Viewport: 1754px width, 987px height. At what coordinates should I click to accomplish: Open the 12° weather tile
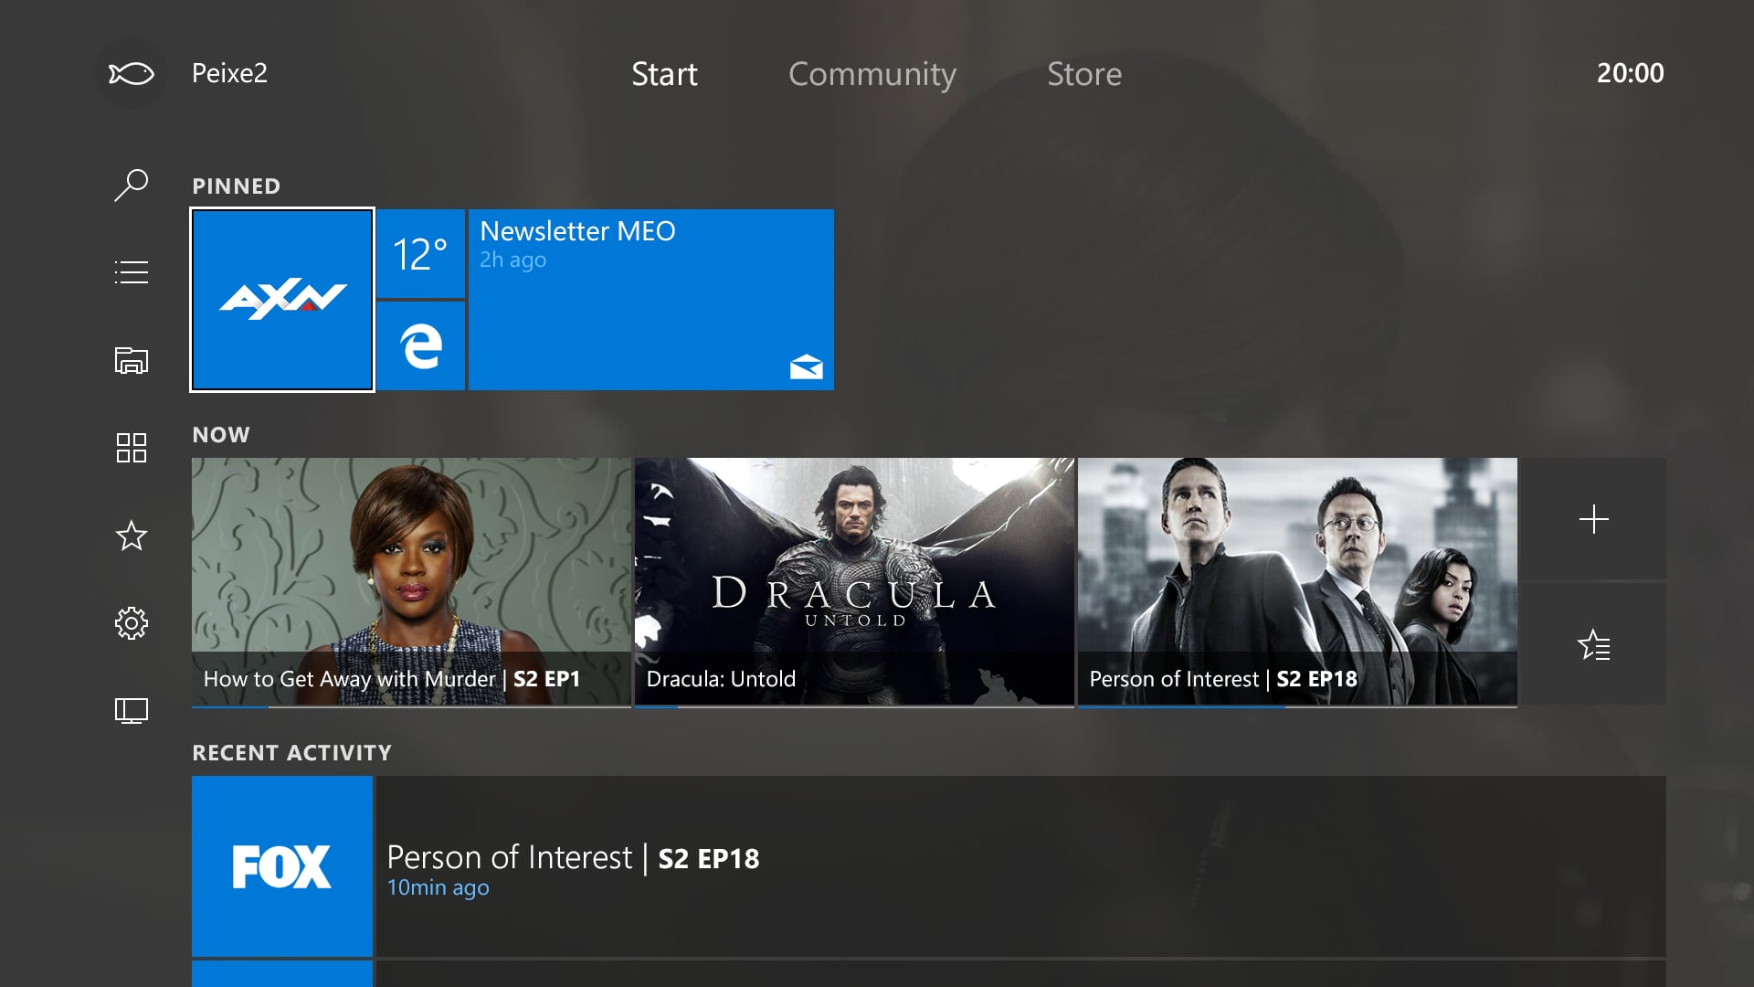point(421,254)
